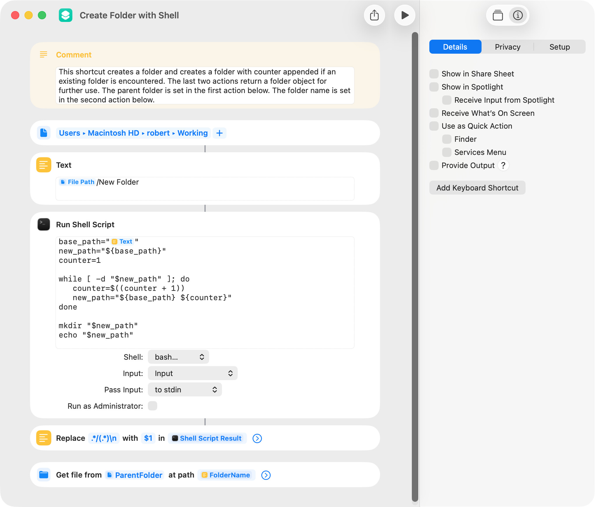The height and width of the screenshot is (507, 595).
Task: Add another file with plus button
Action: tap(220, 133)
